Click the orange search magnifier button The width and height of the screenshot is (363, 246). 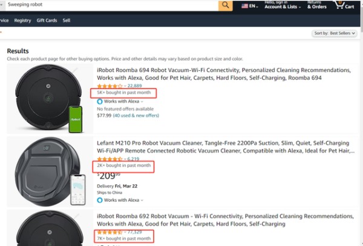[225, 5]
